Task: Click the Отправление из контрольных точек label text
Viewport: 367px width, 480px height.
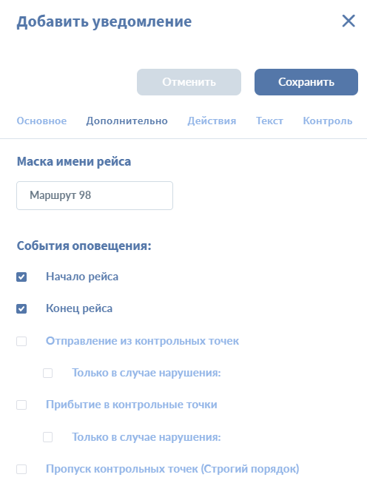Action: (x=142, y=341)
